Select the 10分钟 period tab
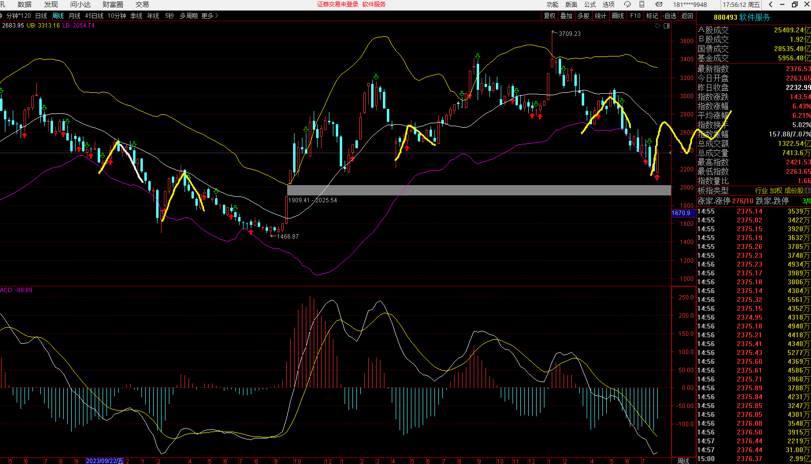Screen dimensions: 811x464 (x=117, y=16)
